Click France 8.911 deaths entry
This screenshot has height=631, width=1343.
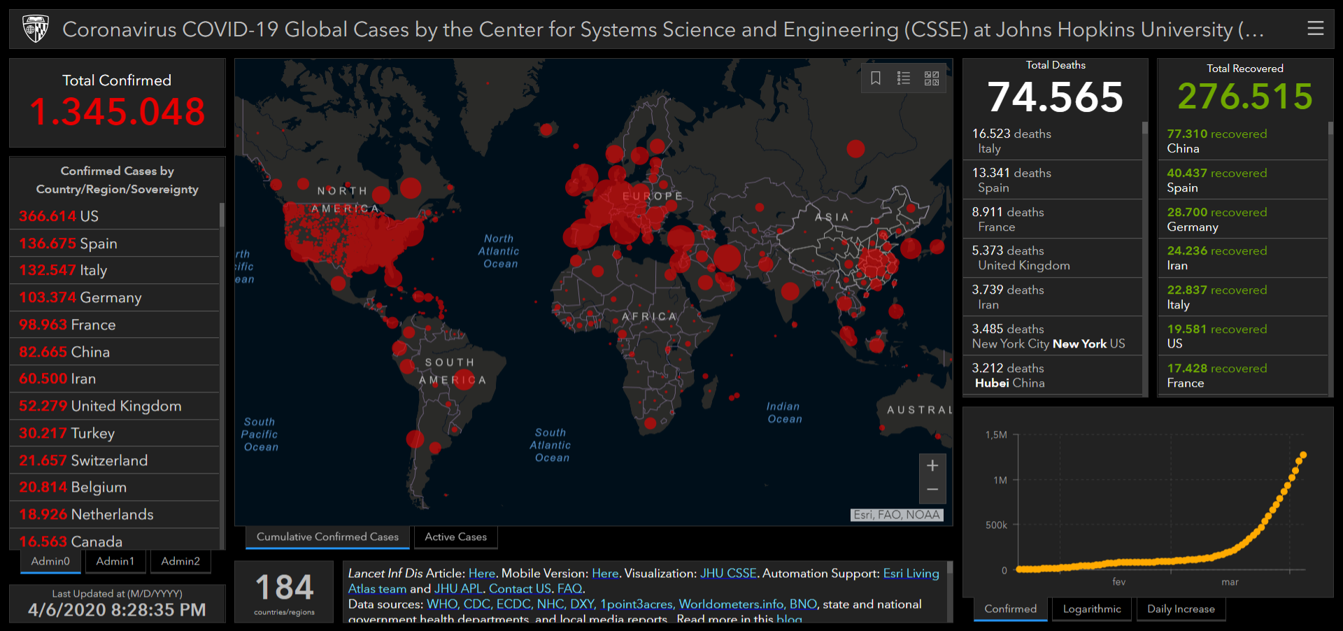(1053, 219)
